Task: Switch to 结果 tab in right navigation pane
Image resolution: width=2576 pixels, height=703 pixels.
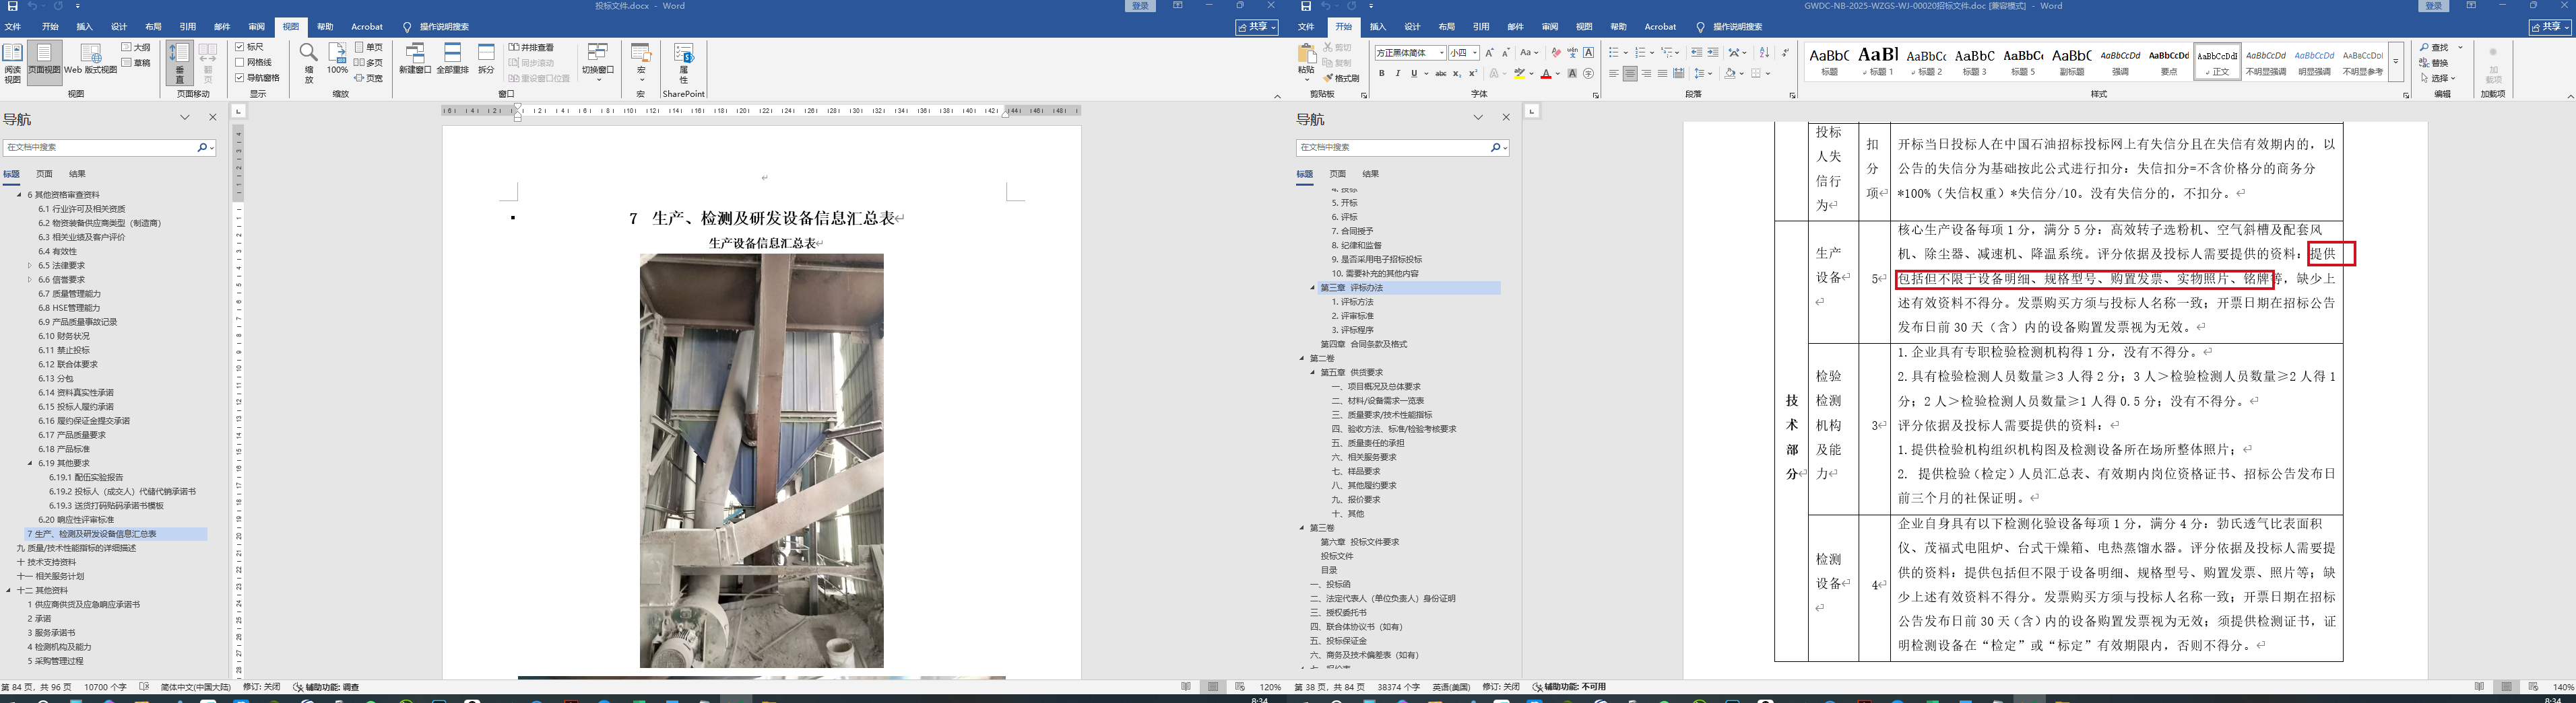Action: pyautogui.click(x=1370, y=174)
